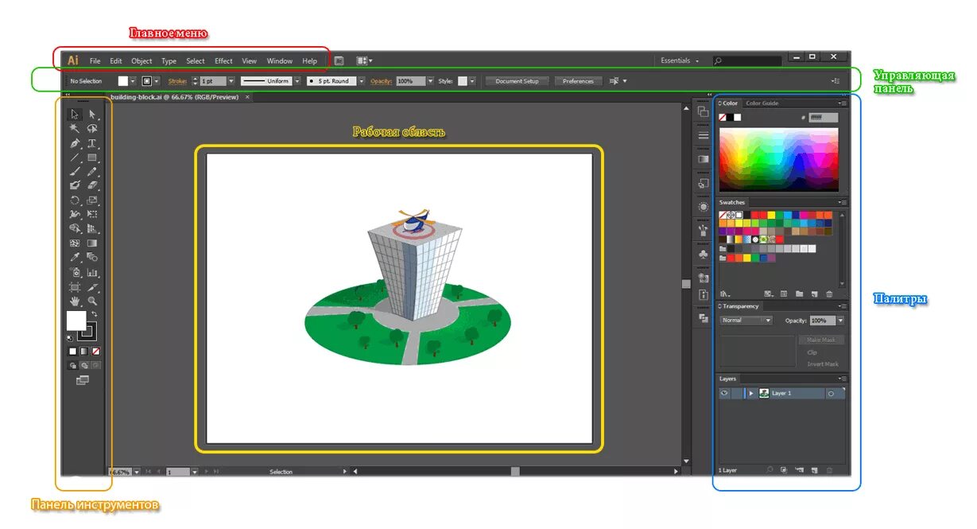Select the Symbol Sprayer tool
977x529 pixels.
pos(75,272)
